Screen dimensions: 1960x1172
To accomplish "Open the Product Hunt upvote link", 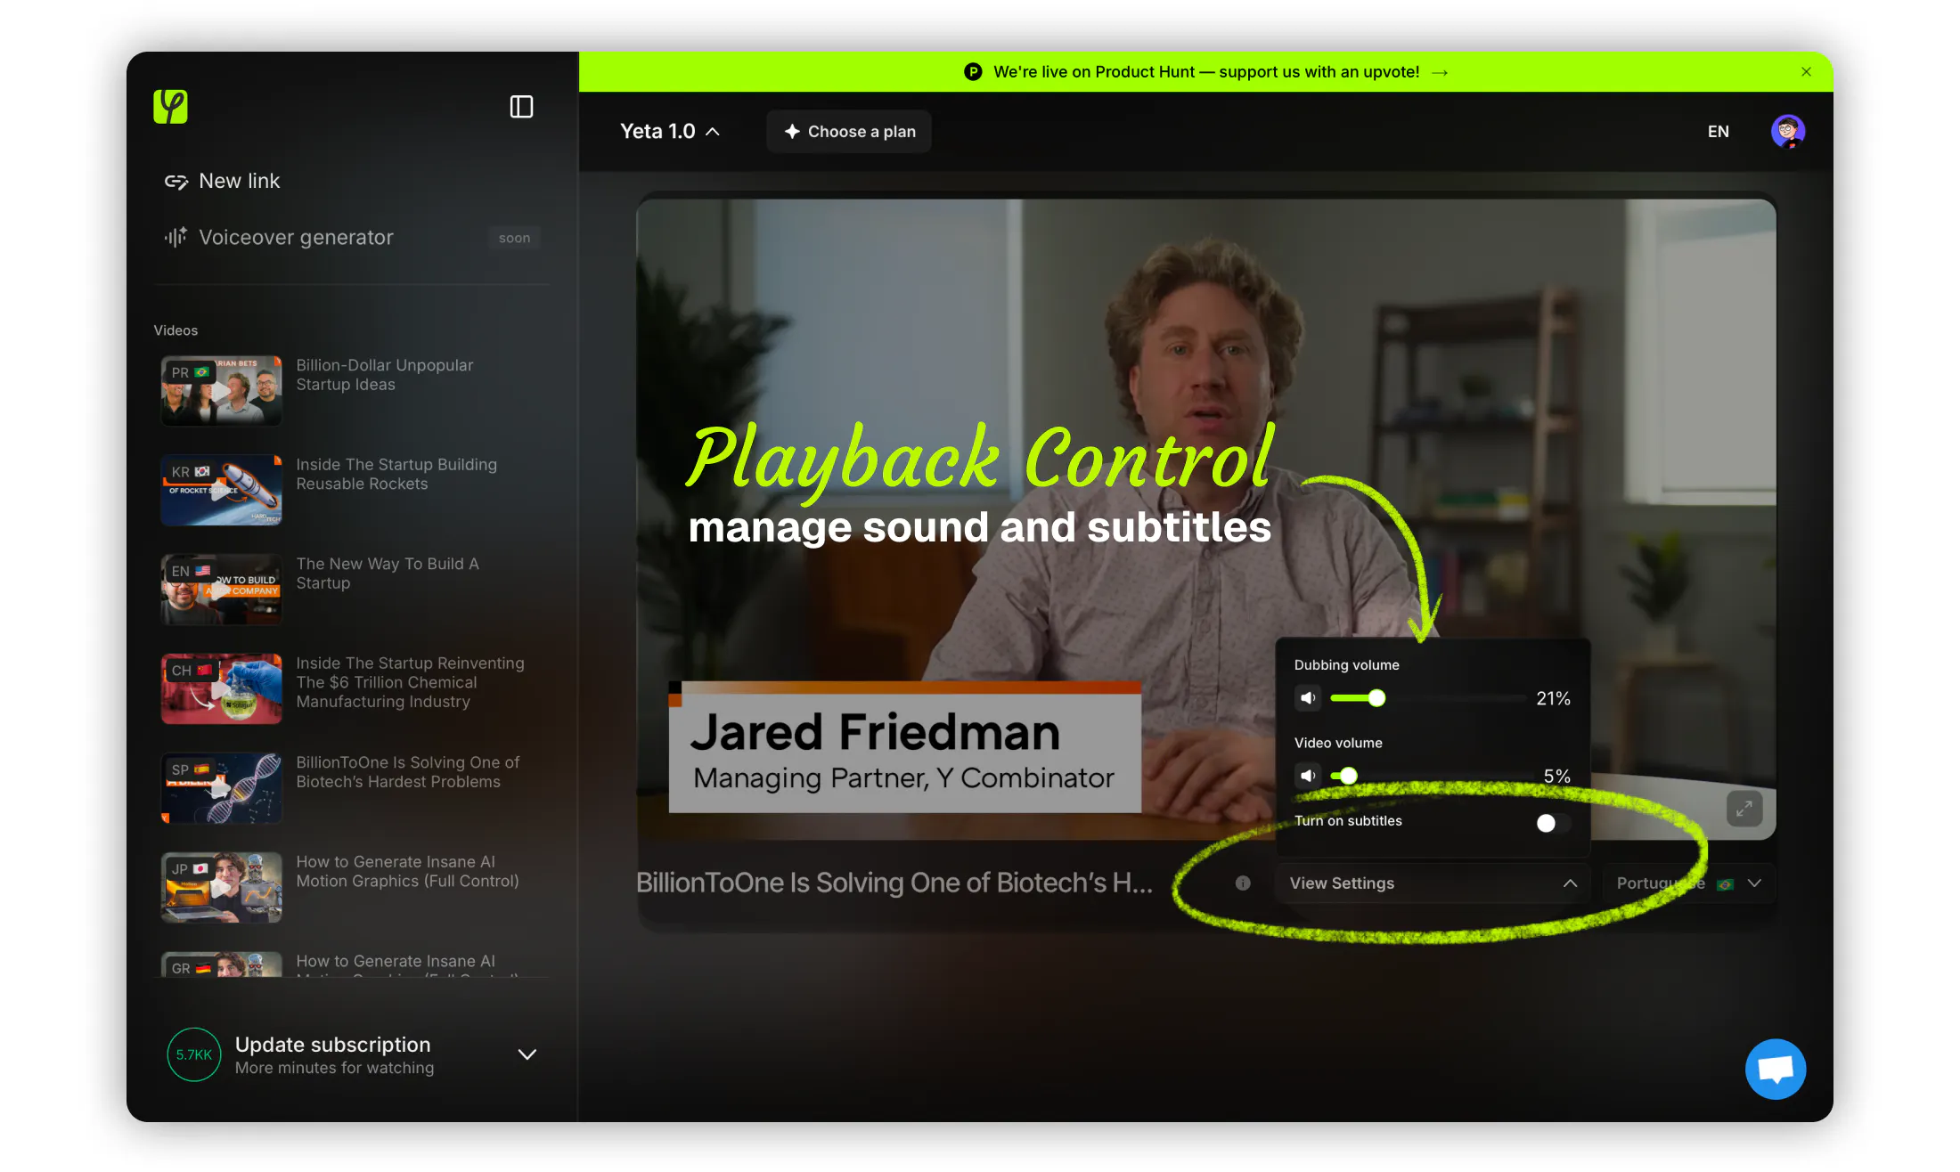I will (x=1206, y=72).
